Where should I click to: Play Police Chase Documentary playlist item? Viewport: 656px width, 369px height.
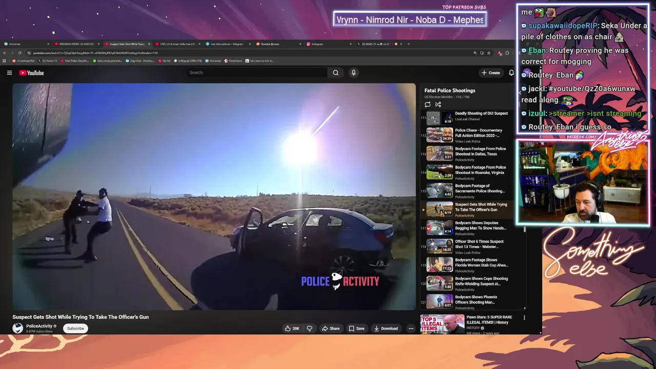tap(474, 135)
